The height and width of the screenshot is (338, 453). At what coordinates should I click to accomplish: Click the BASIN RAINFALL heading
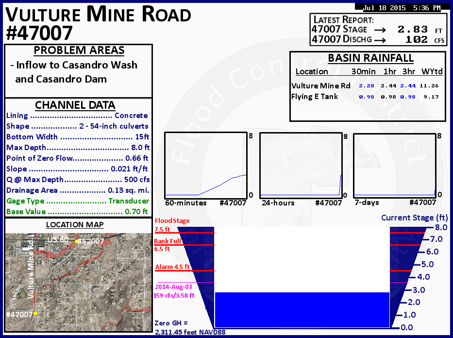pyautogui.click(x=370, y=58)
